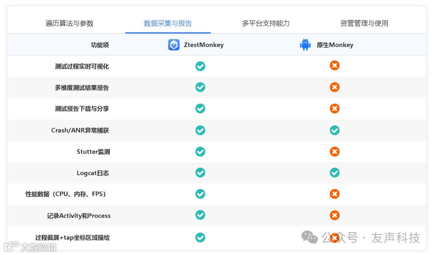This screenshot has width=434, height=255.
Task: Click 原生Monkey cross for 性能数据 row
Action: (x=335, y=194)
